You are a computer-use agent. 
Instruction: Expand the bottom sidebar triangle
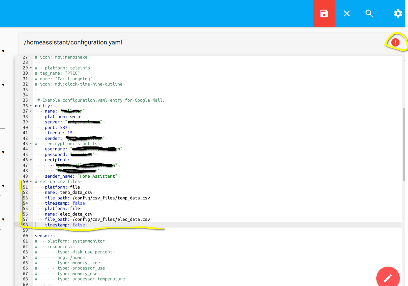click(x=3, y=220)
